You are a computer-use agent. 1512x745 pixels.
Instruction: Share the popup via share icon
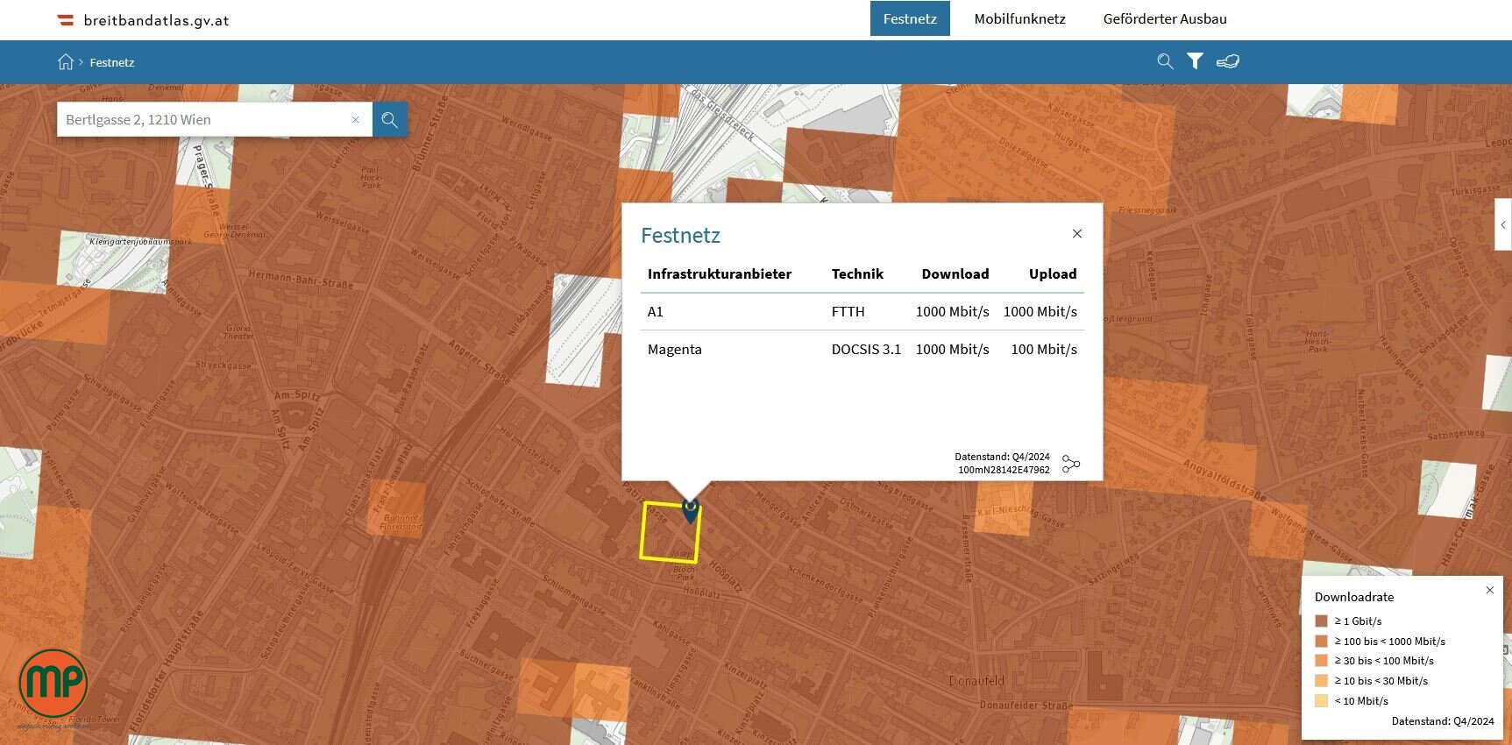pyautogui.click(x=1071, y=464)
